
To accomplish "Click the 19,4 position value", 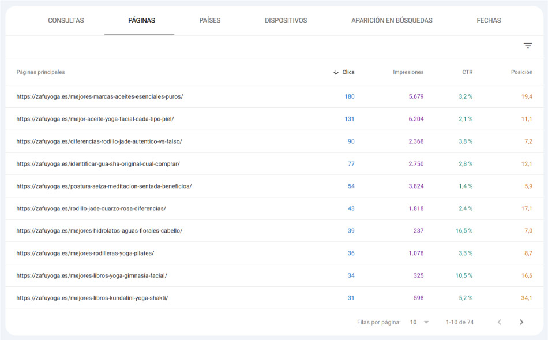I will click(x=527, y=96).
